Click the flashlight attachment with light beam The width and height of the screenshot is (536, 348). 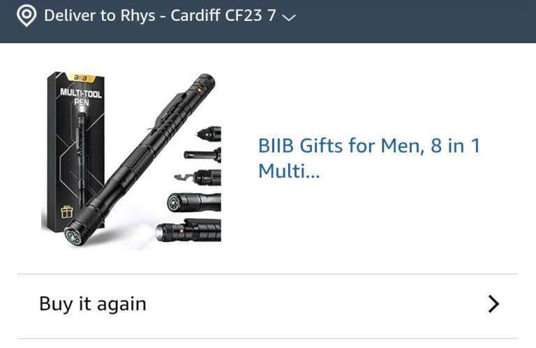point(188,232)
